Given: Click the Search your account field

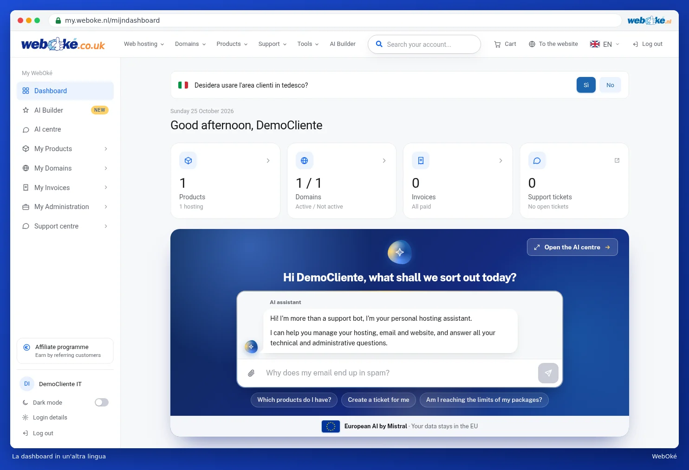Looking at the screenshot, I should point(424,44).
